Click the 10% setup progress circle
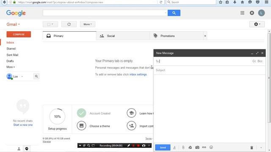This screenshot has height=152, width=271. click(x=57, y=117)
